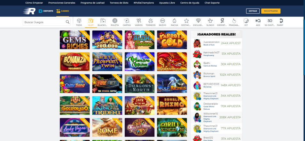Filter by AGS provider icon
The image size is (305, 141).
pos(258,21)
